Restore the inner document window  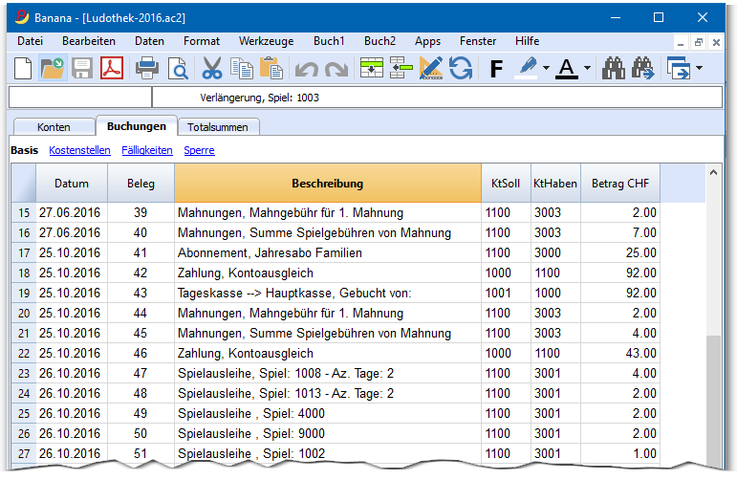[699, 42]
